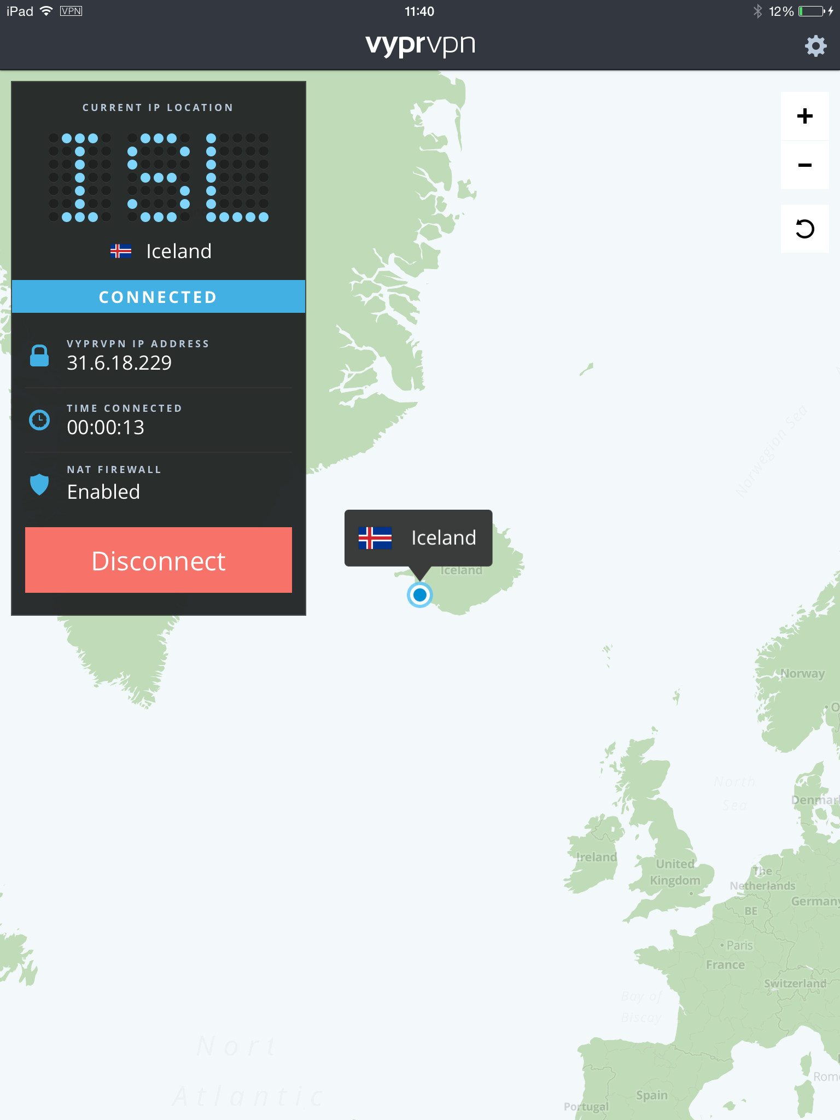Screen dimensions: 840x1120
Task: Tap the Portugal label on map
Action: tap(586, 1107)
